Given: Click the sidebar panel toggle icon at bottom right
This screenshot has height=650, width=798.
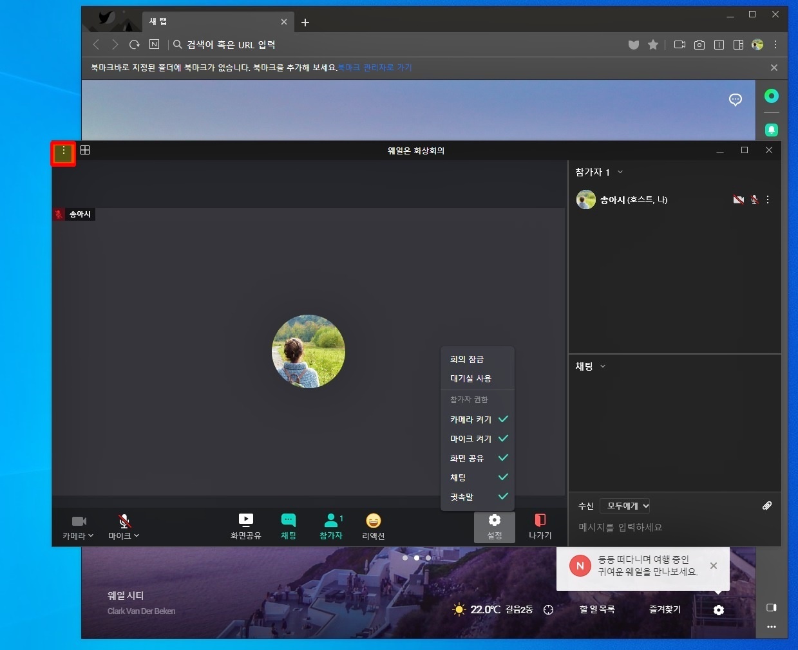Looking at the screenshot, I should tap(772, 608).
